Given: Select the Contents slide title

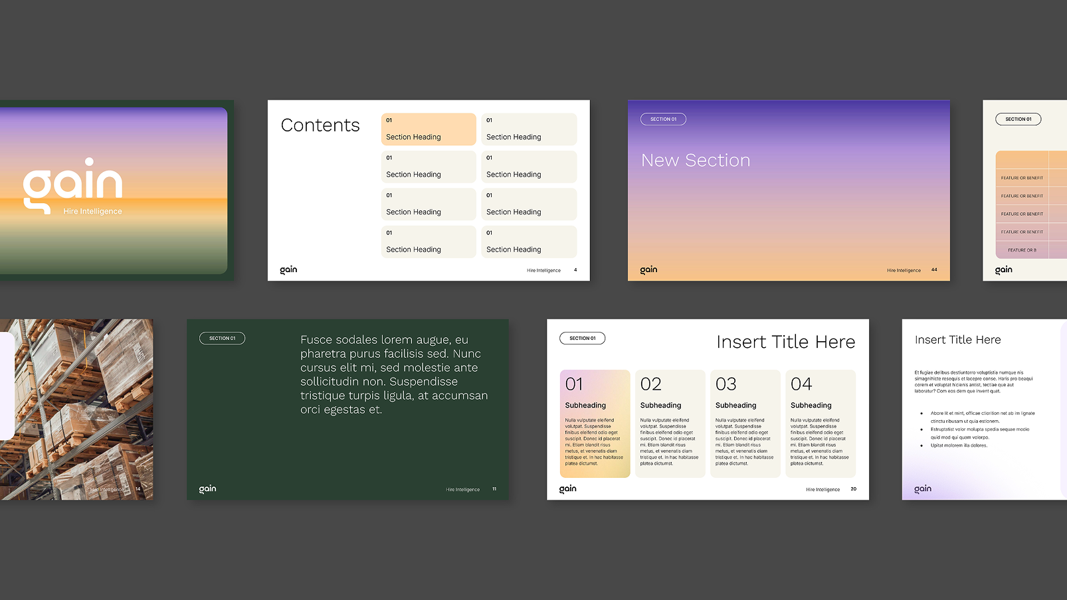Looking at the screenshot, I should (320, 125).
